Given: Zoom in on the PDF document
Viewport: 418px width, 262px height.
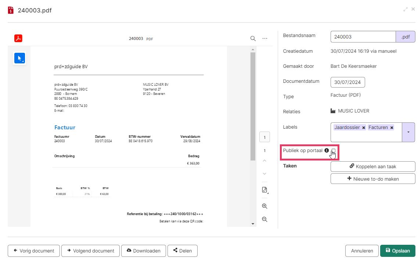Looking at the screenshot, I should coord(264,206).
